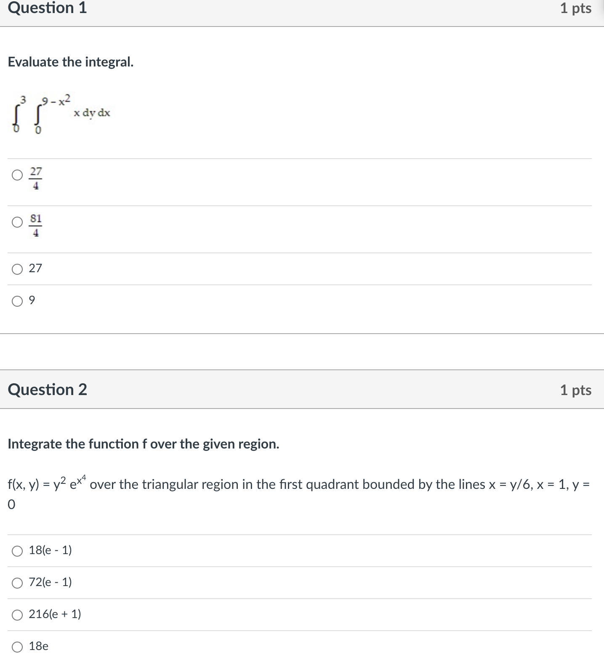Image resolution: width=604 pixels, height=666 pixels.
Task: Click the Question 2 header
Action: pos(48,390)
